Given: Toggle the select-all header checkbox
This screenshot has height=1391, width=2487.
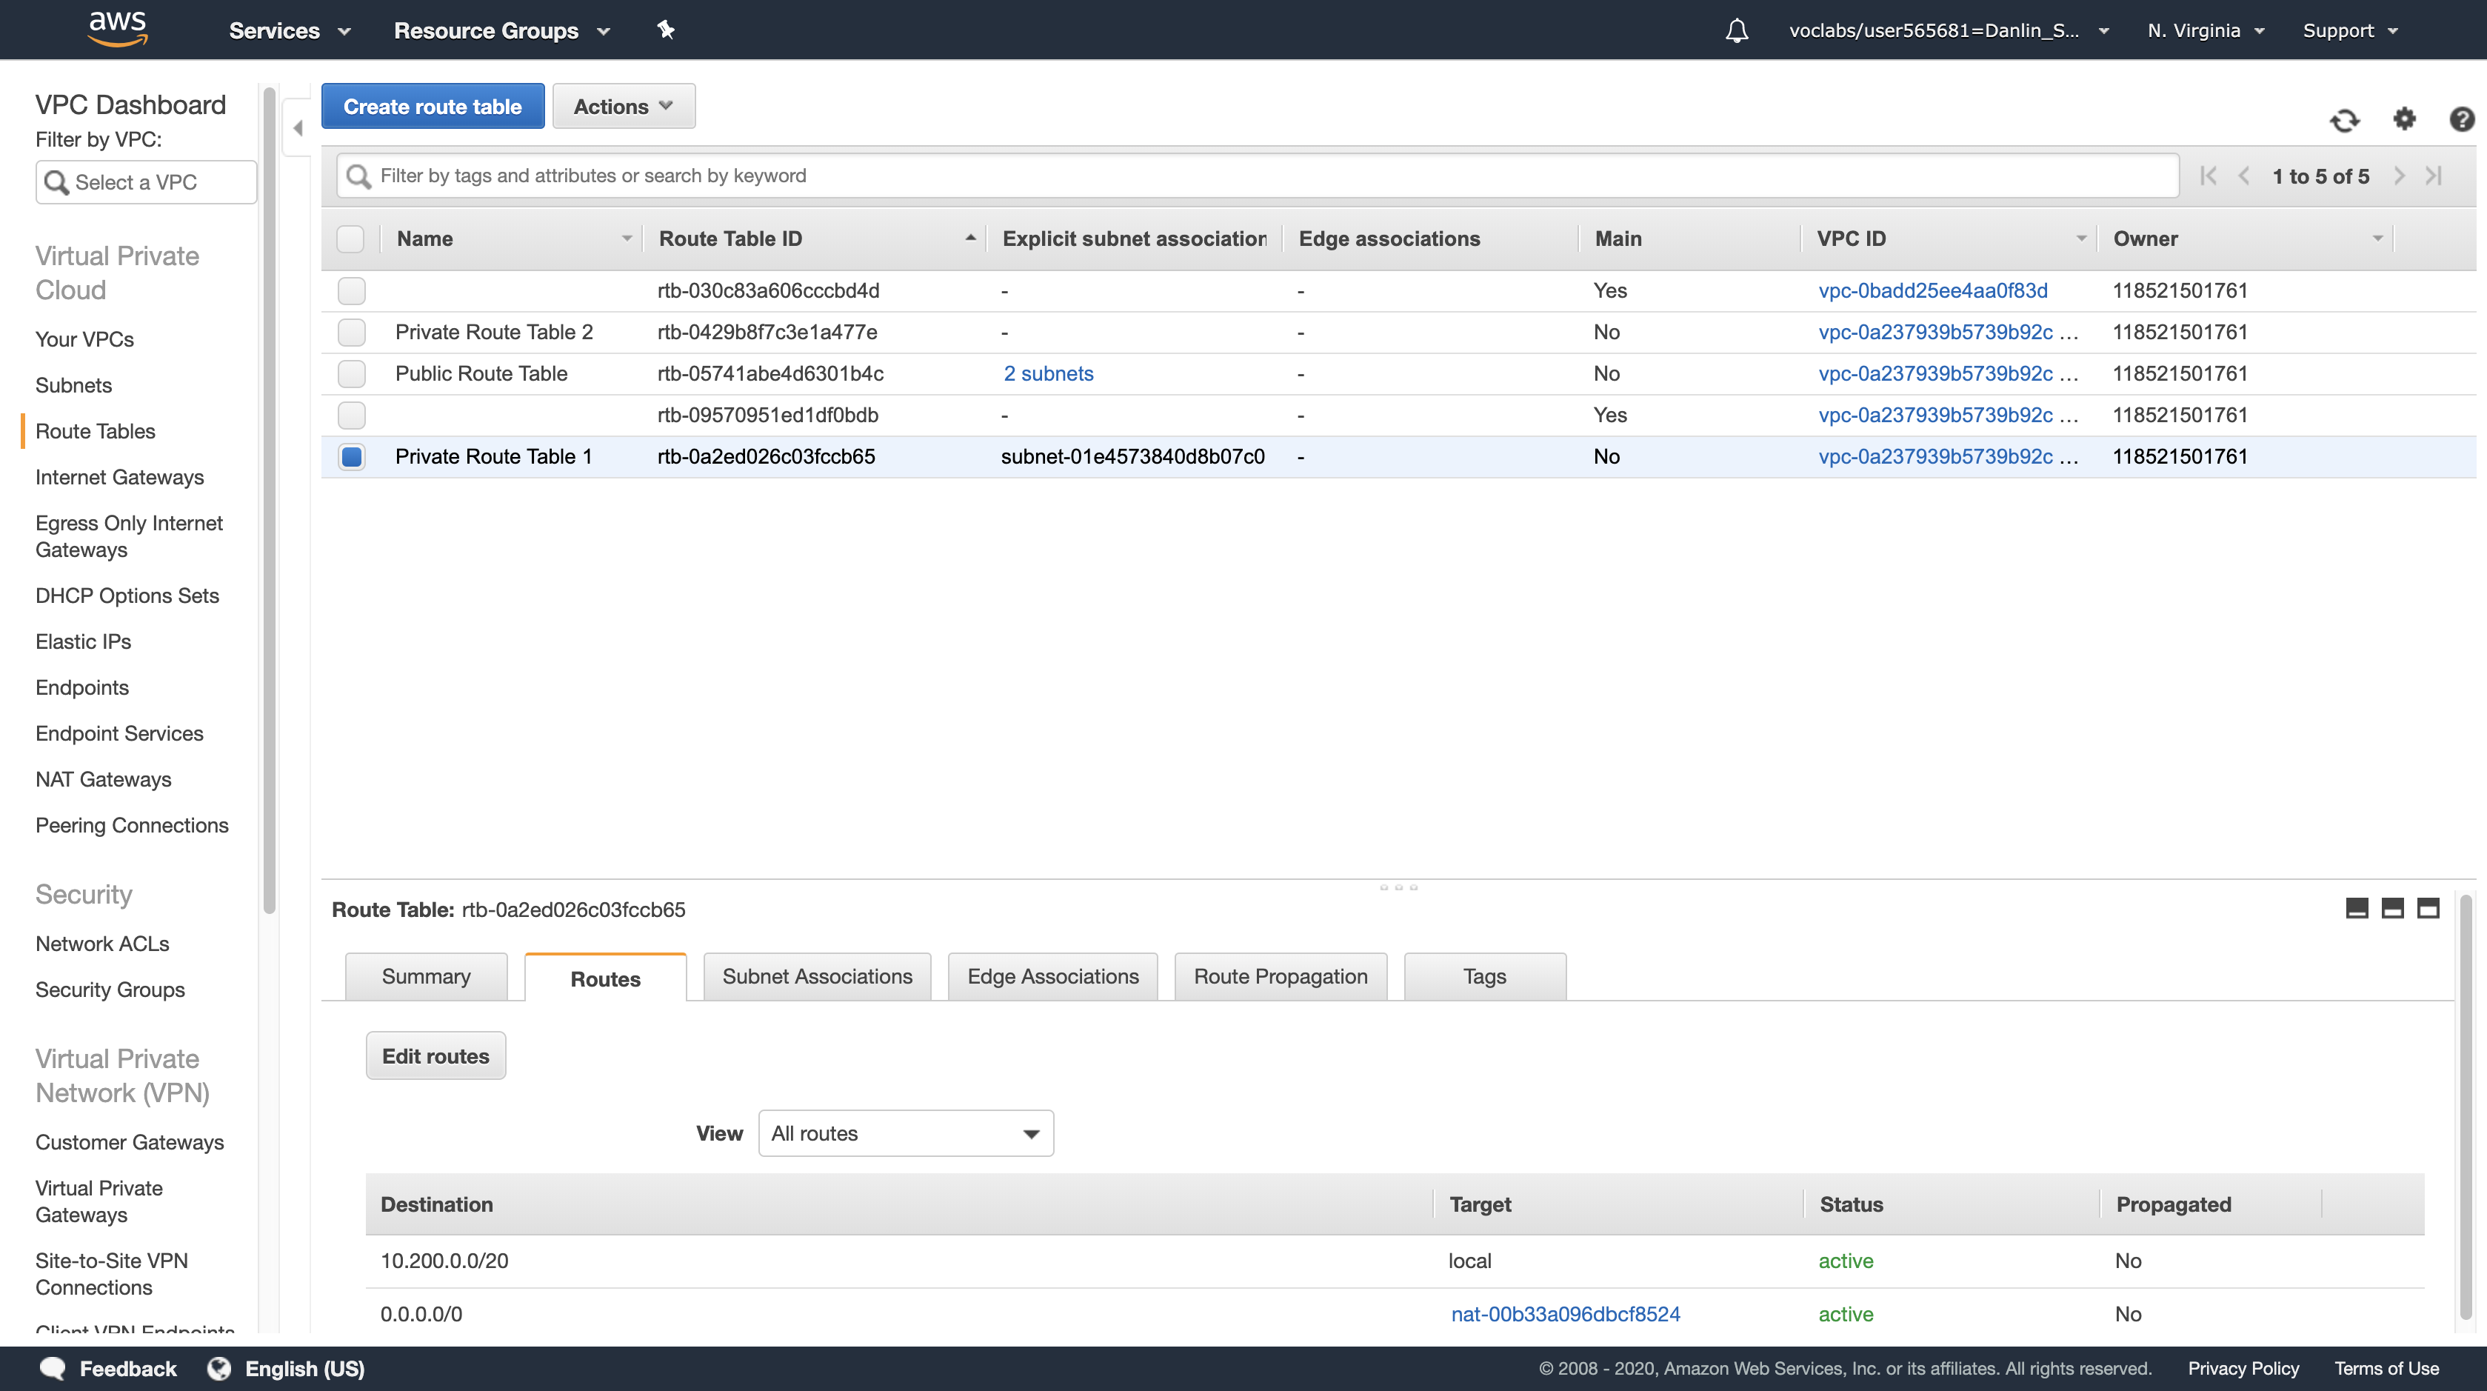Looking at the screenshot, I should click(x=350, y=238).
